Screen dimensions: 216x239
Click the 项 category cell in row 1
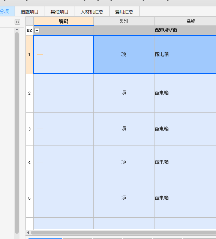click(124, 55)
